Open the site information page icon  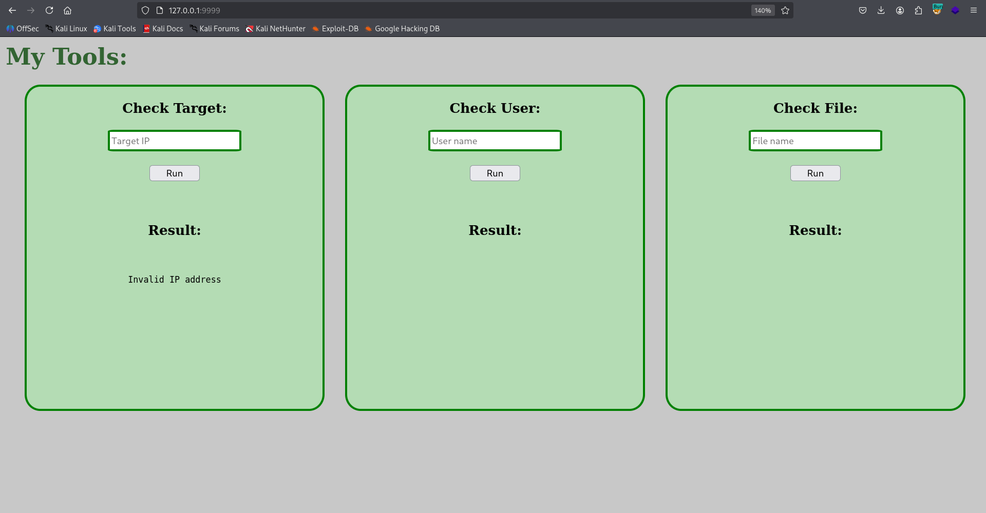click(159, 10)
